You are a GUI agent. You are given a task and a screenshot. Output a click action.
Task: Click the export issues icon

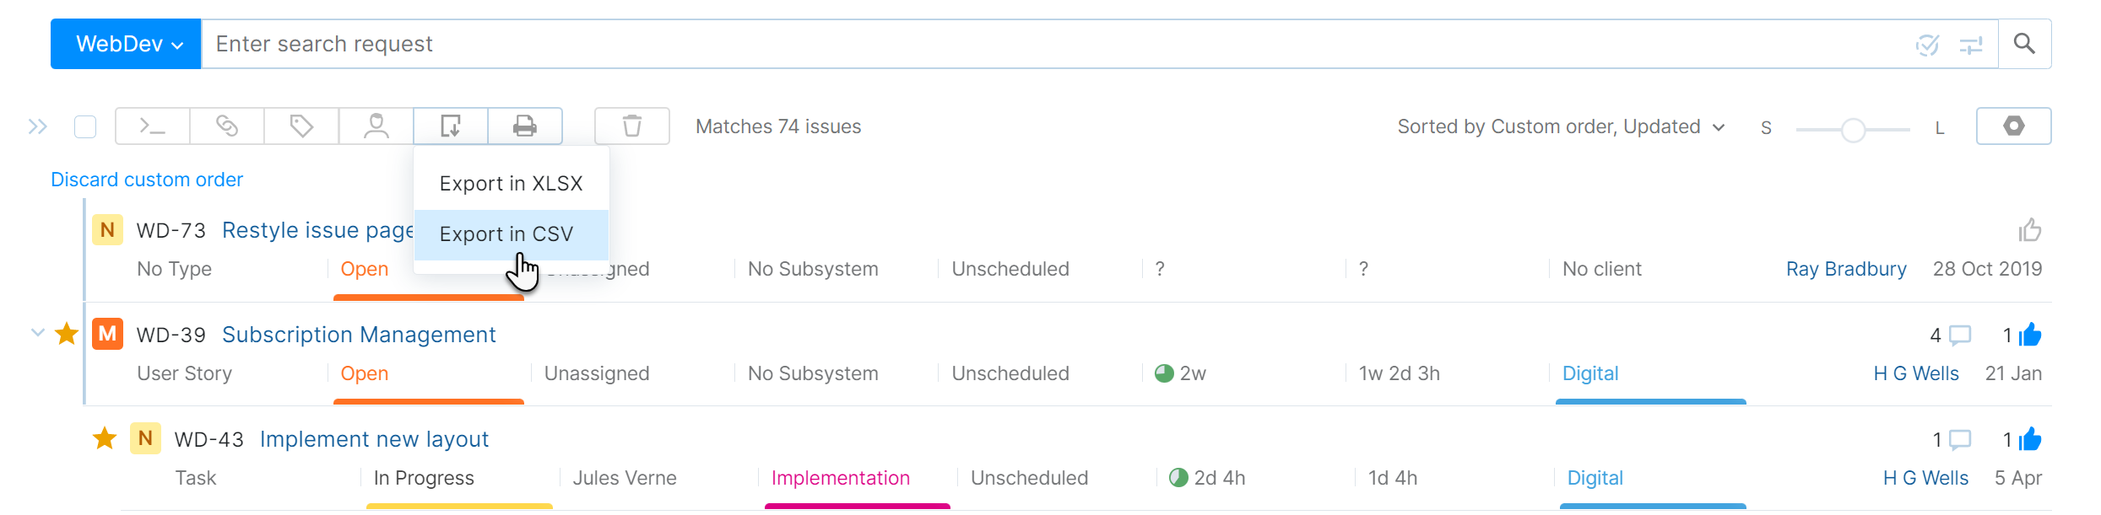pyautogui.click(x=450, y=126)
